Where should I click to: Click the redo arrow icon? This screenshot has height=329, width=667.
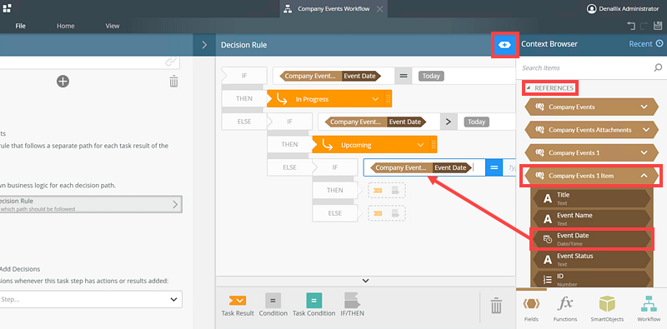click(x=644, y=26)
